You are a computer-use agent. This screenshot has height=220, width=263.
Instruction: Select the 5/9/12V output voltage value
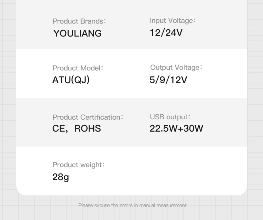point(168,80)
